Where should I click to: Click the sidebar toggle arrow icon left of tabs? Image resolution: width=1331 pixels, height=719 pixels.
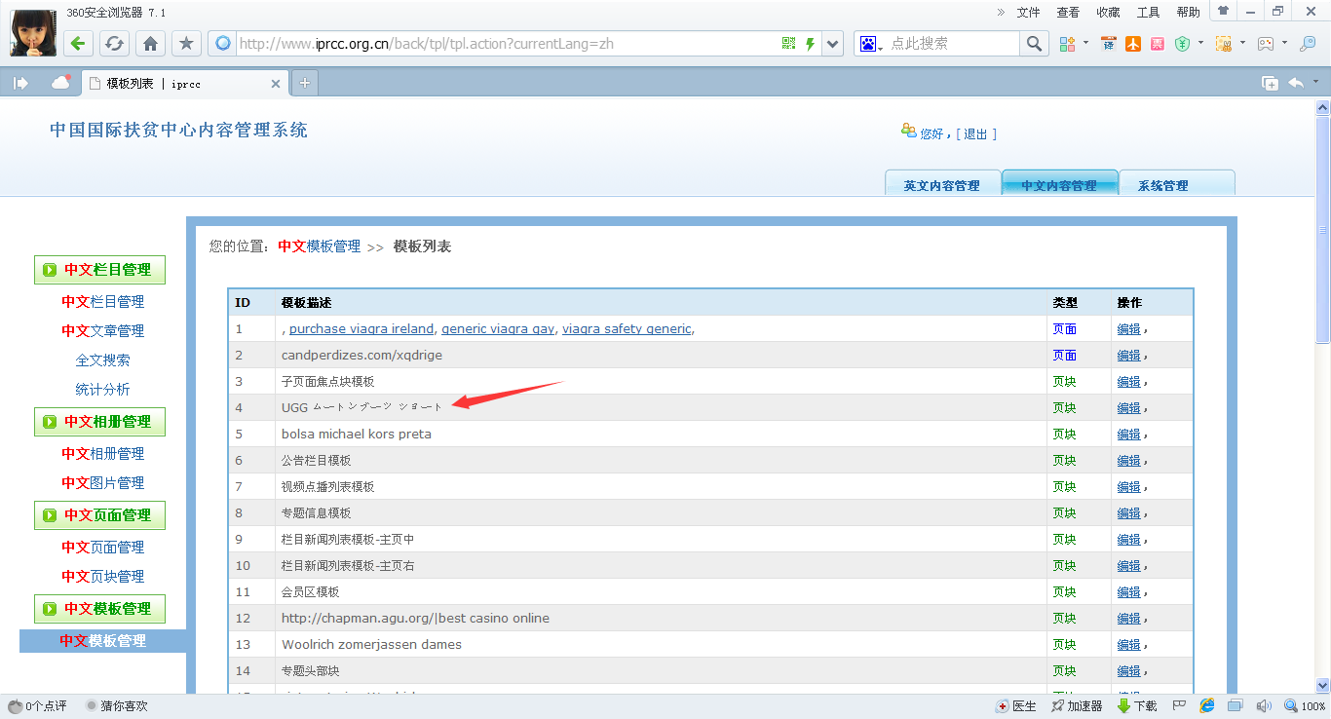[20, 83]
